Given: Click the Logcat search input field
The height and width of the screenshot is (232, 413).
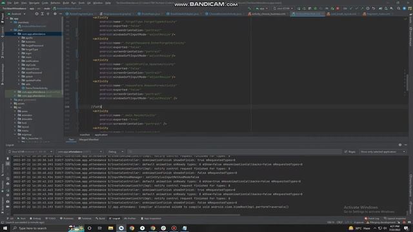Looking at the screenshot, I should coord(234,152).
